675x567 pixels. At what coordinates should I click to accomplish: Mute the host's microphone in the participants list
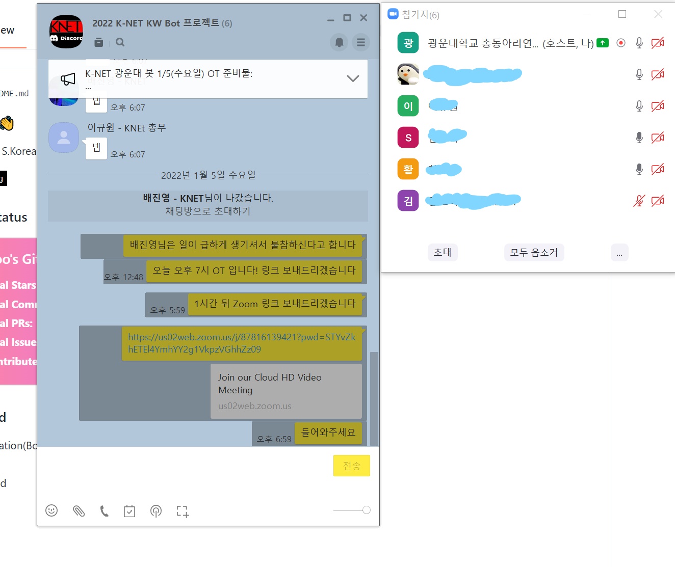pyautogui.click(x=639, y=43)
